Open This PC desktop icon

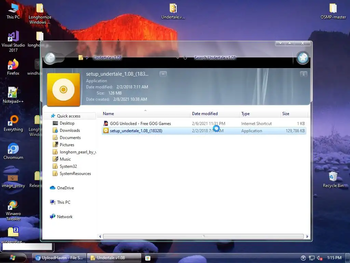[x=13, y=11]
